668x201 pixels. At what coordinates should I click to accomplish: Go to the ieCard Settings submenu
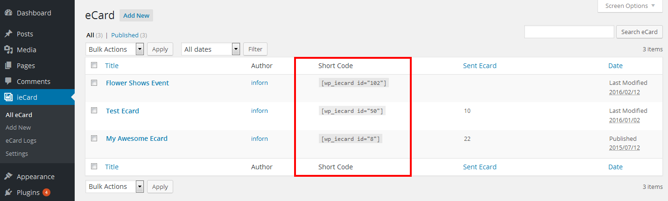point(17,153)
